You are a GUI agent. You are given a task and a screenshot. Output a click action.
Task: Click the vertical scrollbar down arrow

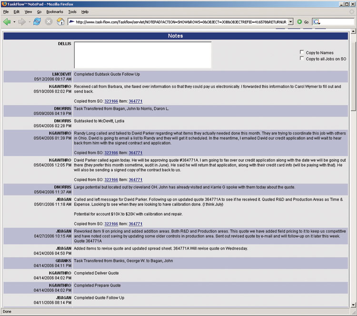(353, 305)
